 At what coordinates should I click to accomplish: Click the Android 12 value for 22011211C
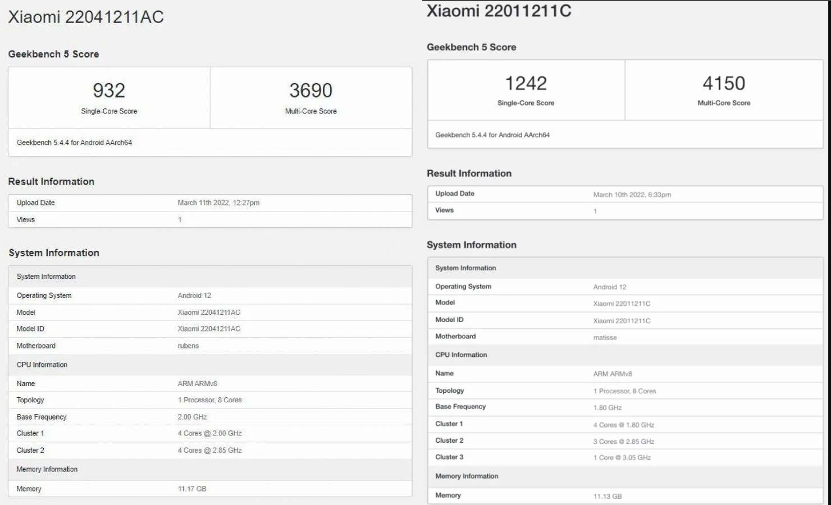tap(610, 287)
